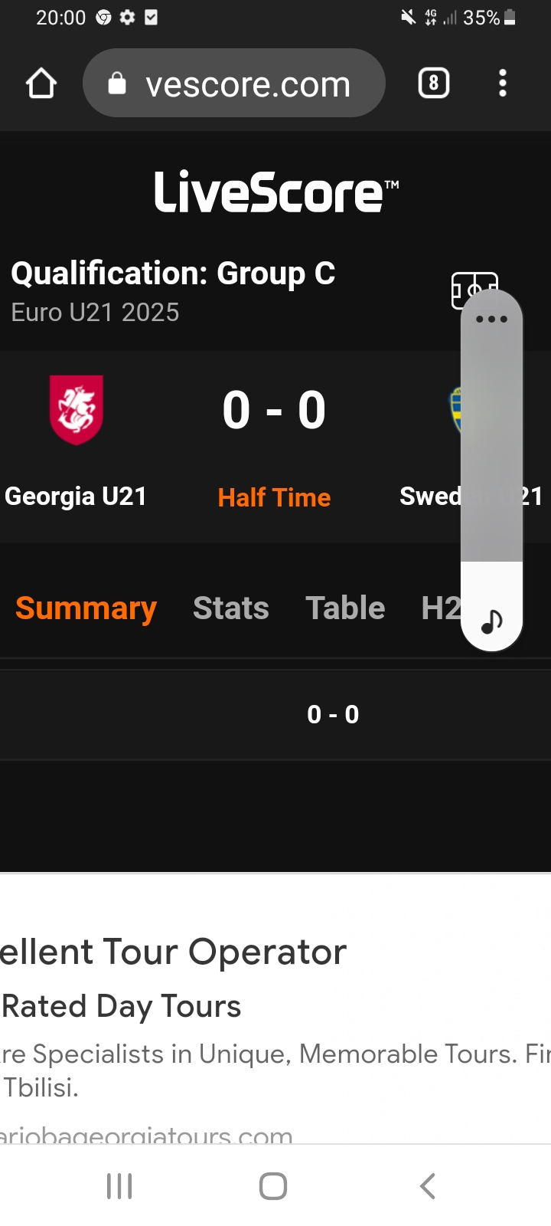This screenshot has width=551, height=1226.
Task: Tap the media music note icon
Action: (x=491, y=621)
